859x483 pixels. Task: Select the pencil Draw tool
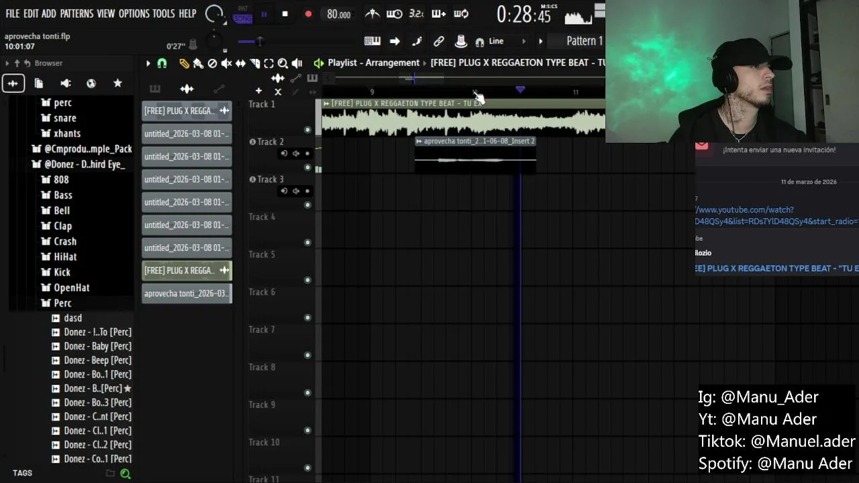pyautogui.click(x=184, y=63)
